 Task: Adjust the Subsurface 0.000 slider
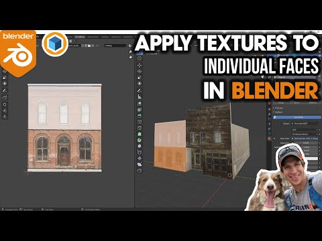305,143
